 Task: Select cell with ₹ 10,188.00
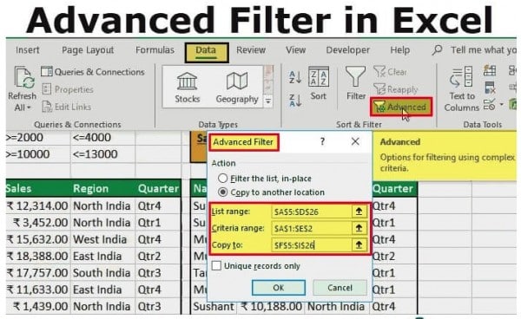coord(271,306)
